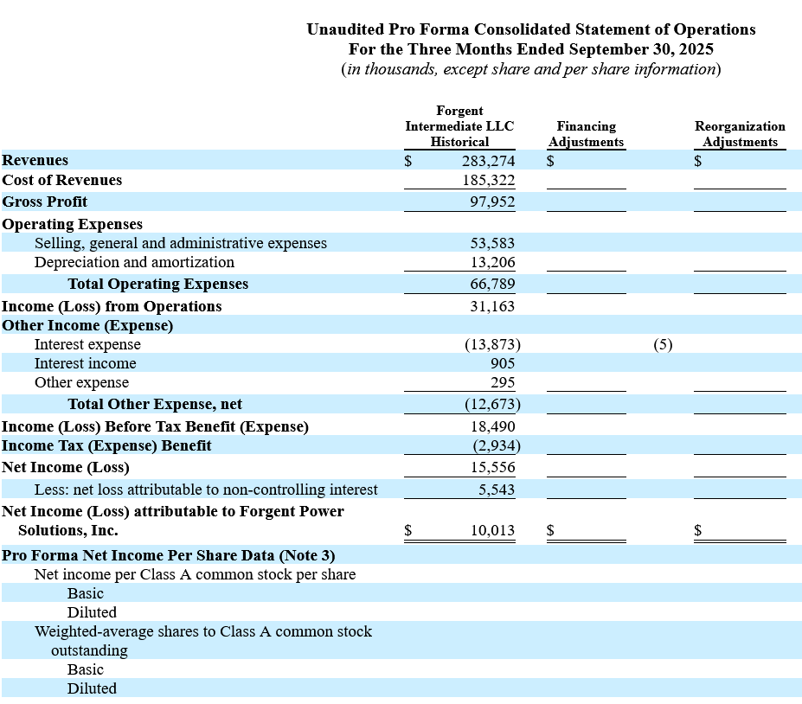The image size is (802, 704).
Task: Select Diluted under net income per share
Action: pyautogui.click(x=92, y=612)
